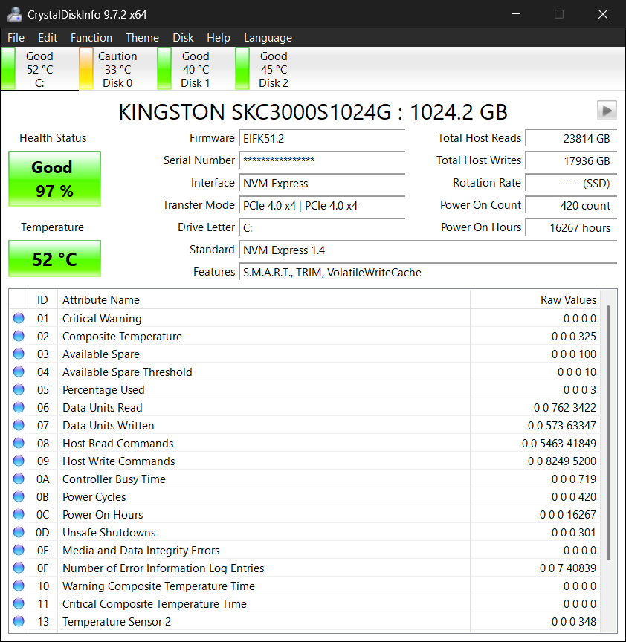Click status orb for Host Read Commands
626x642 pixels.
coord(19,443)
